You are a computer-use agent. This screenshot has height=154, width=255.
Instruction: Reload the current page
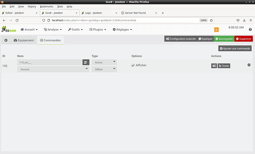17,20
